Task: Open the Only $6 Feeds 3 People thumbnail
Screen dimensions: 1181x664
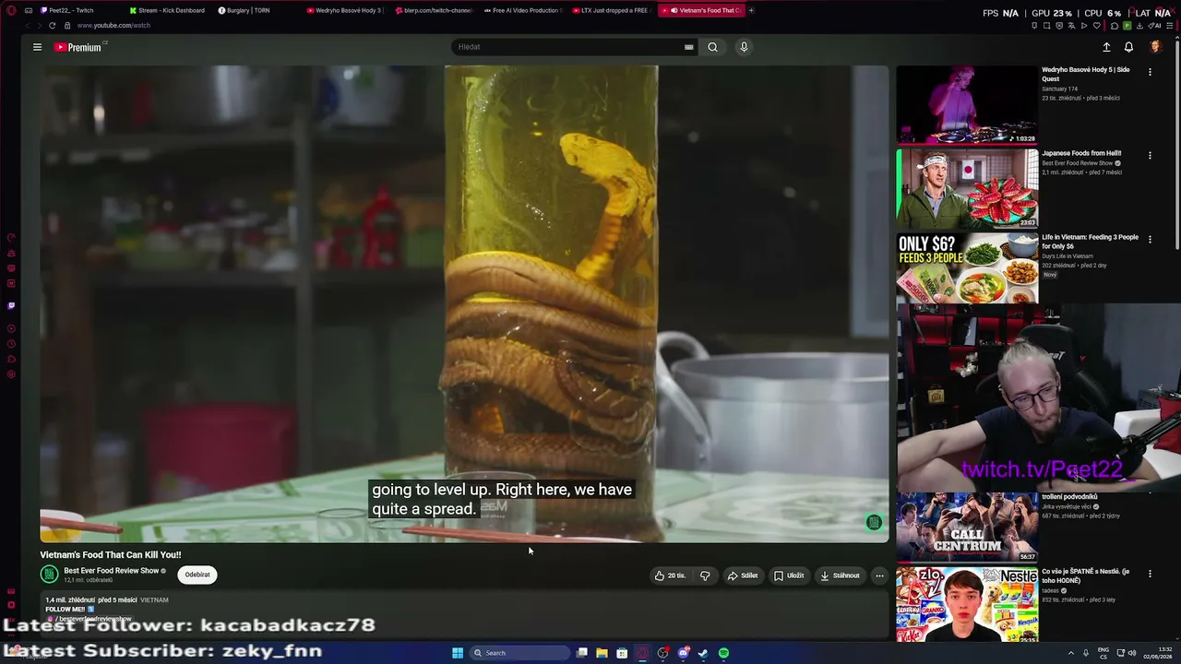Action: click(967, 268)
